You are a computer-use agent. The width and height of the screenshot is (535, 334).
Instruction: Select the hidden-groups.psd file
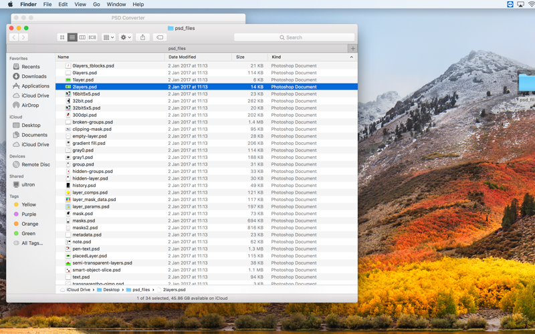207,172
